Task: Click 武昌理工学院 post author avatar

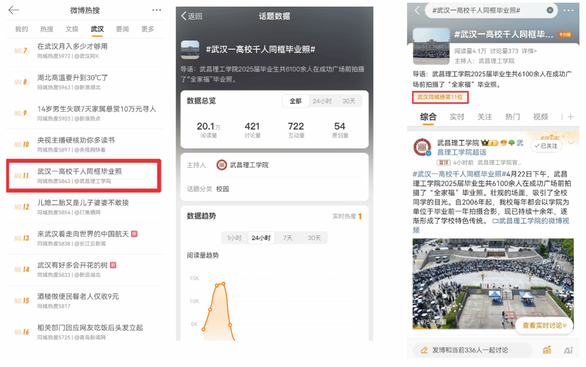Action: (x=422, y=147)
